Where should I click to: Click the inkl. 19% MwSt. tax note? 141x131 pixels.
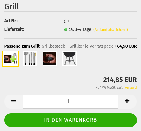[x=108, y=87]
